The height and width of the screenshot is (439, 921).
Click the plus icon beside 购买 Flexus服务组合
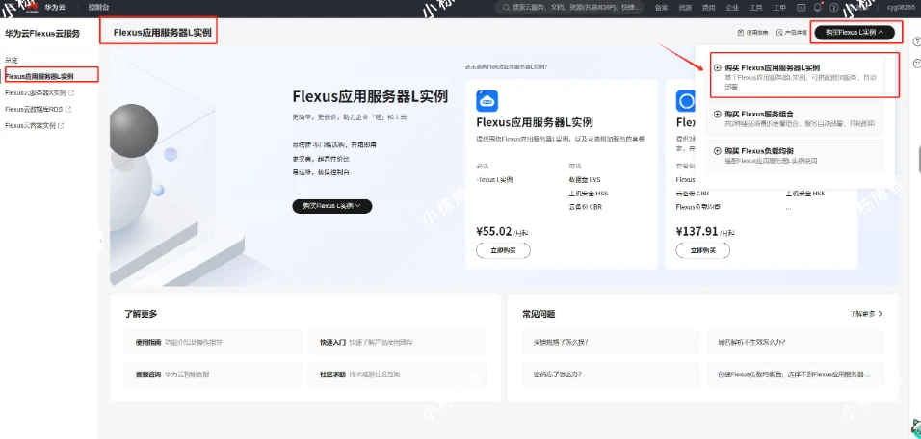click(x=717, y=115)
